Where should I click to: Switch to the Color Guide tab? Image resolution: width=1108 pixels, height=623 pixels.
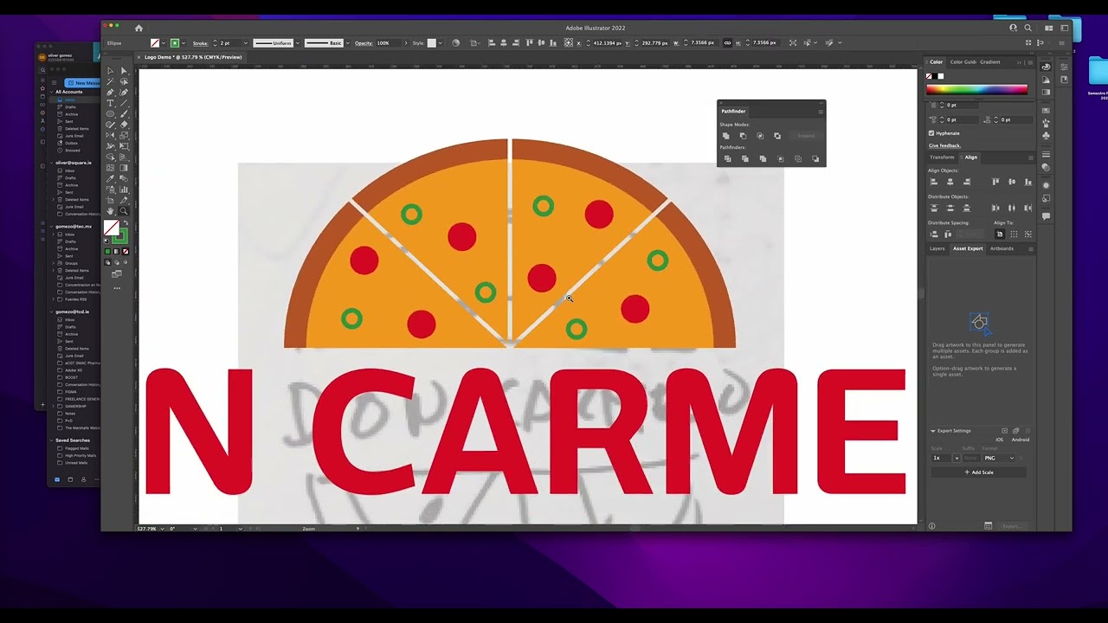963,62
